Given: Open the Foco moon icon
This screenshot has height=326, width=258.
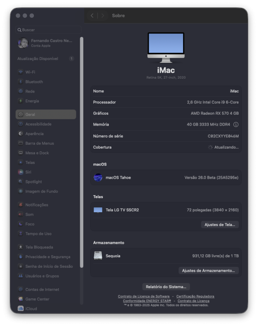Looking at the screenshot, I should (x=20, y=224).
